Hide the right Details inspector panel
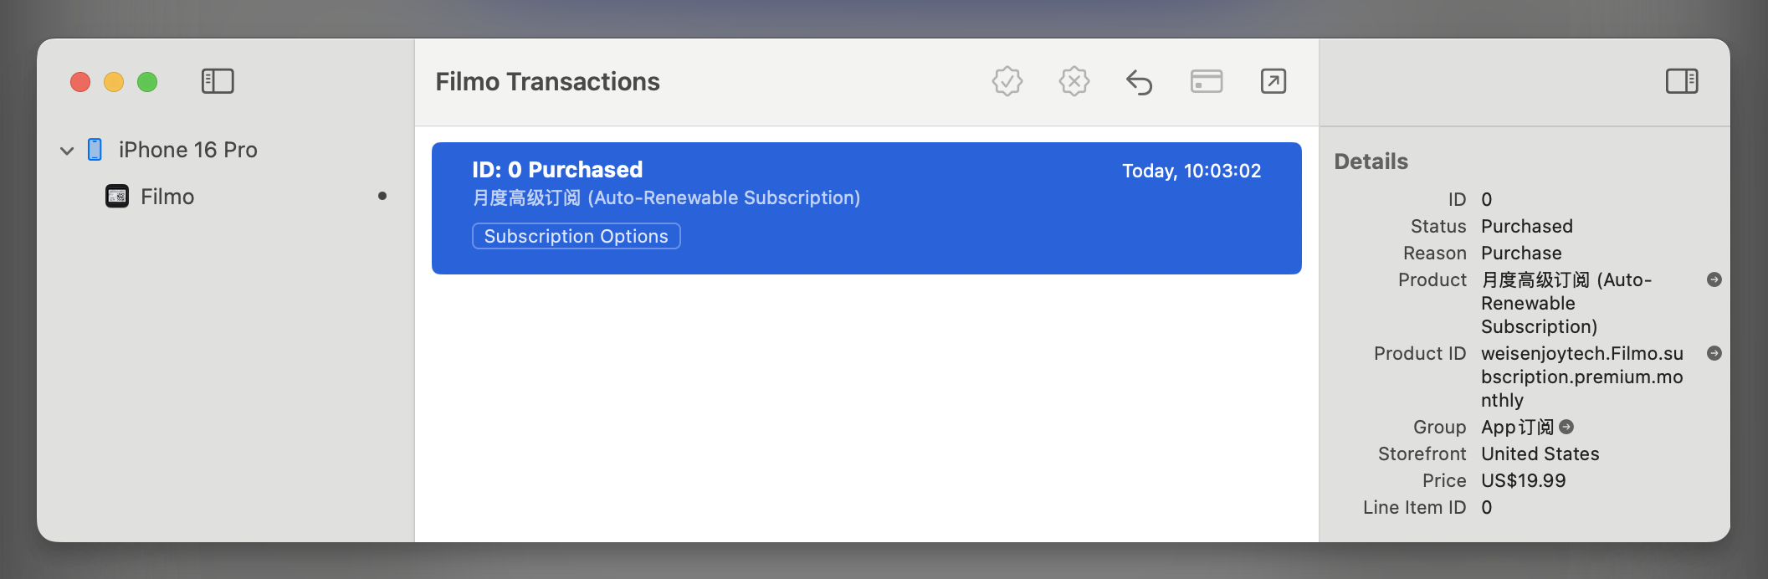The height and width of the screenshot is (579, 1768). (1681, 81)
